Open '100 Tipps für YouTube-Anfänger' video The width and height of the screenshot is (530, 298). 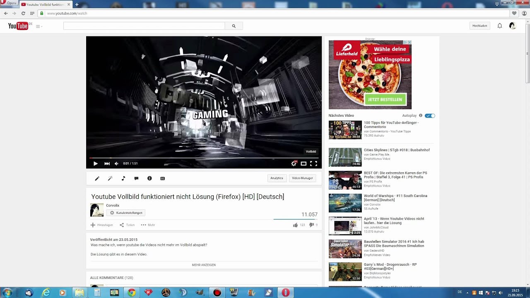coord(391,125)
